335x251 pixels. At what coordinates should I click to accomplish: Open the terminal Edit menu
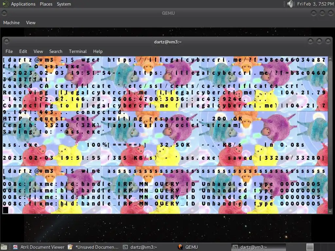pos(23,51)
